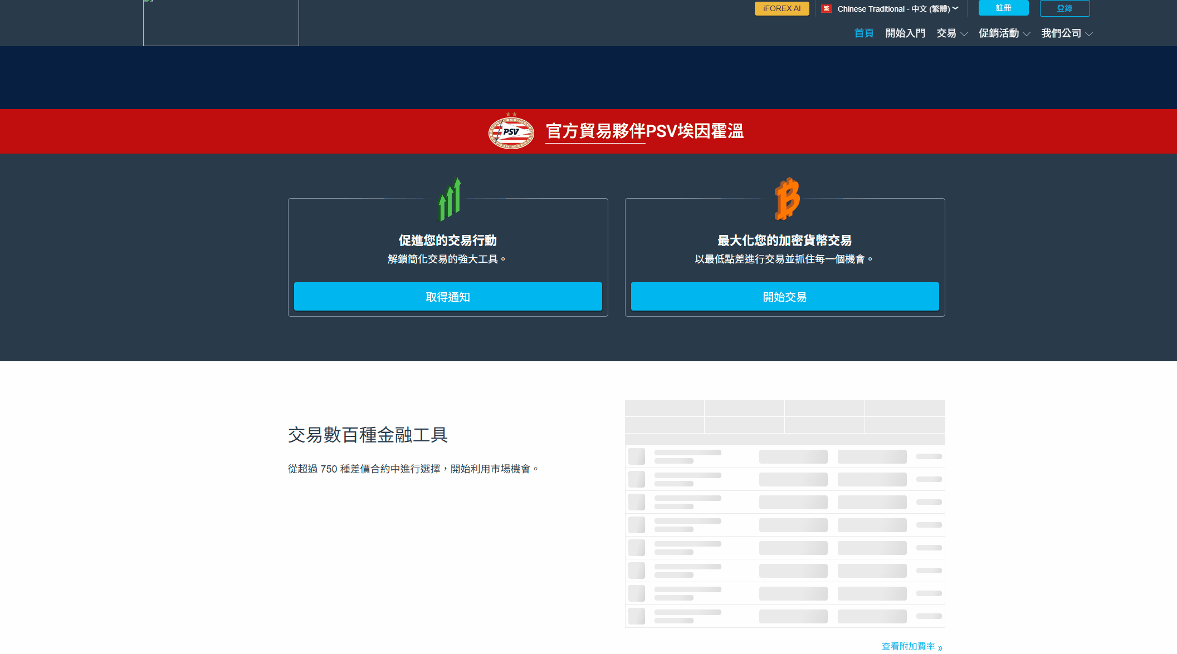Open the 開始入門 menu item
This screenshot has height=654, width=1177.
pos(905,33)
